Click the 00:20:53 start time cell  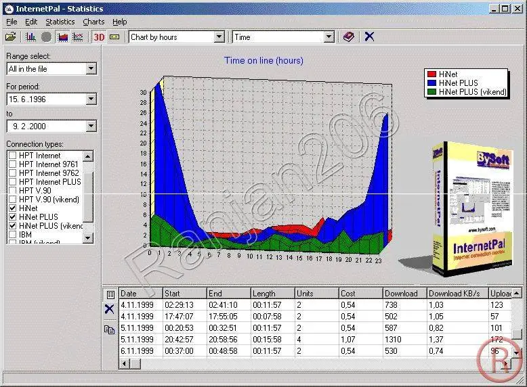click(185, 328)
